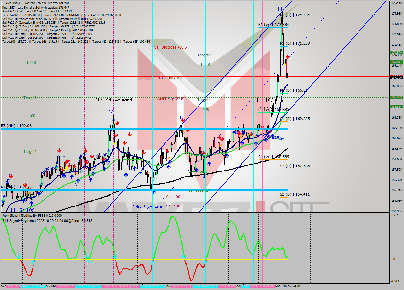Image resolution: width=404 pixels, height=290 pixels.
Task: Click the '0 New Sell wave started' annotation
Action: click(114, 100)
